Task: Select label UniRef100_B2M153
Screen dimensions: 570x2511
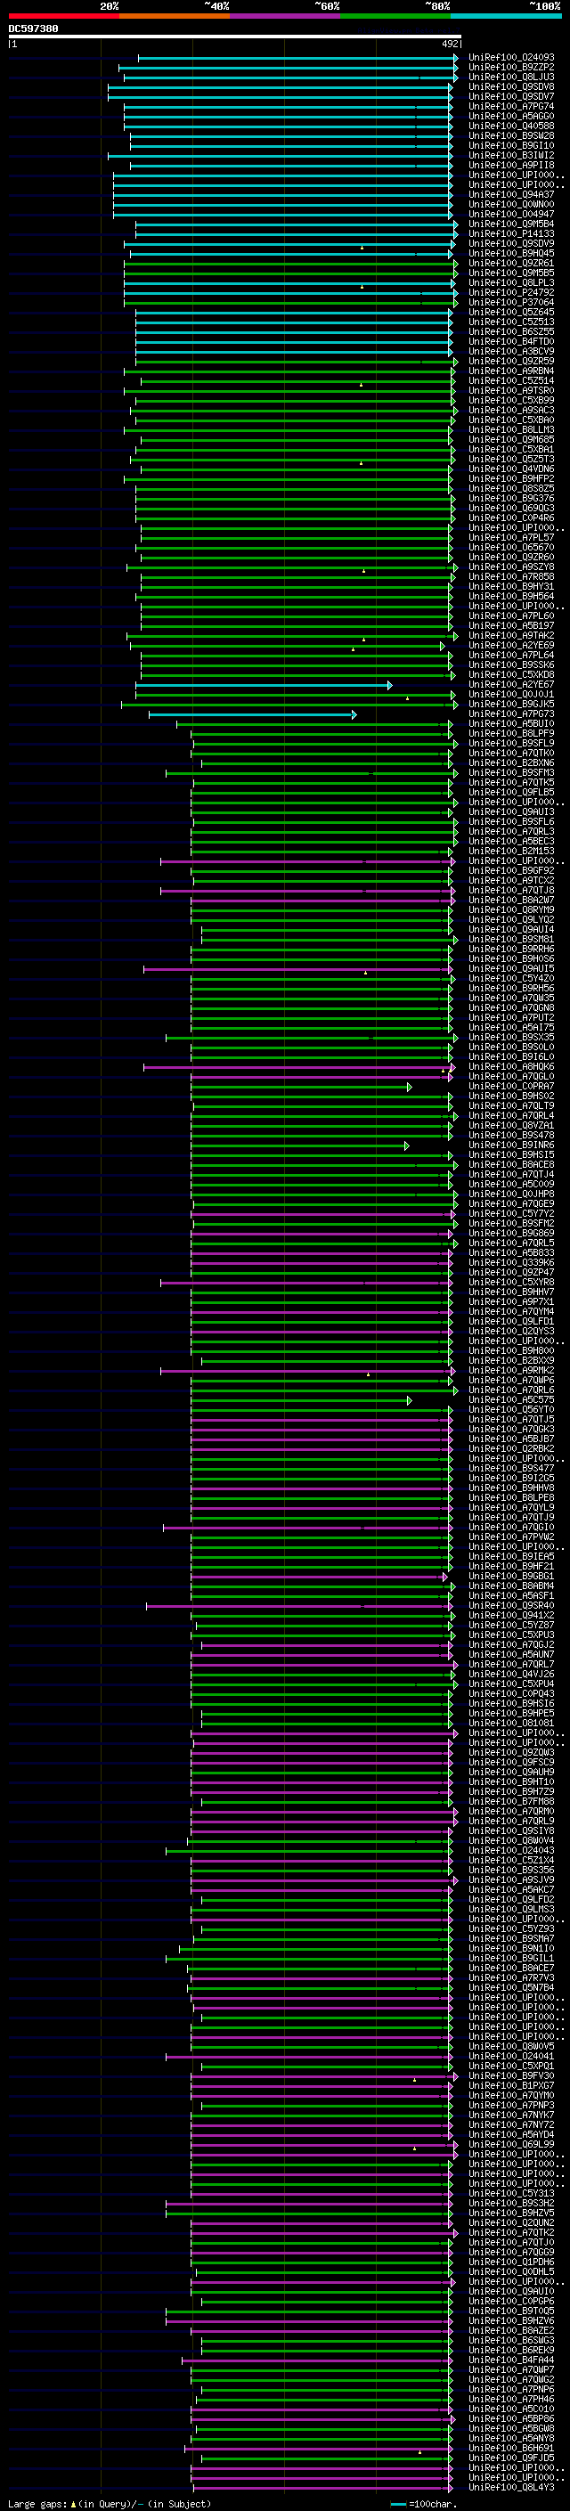Action: [511, 851]
